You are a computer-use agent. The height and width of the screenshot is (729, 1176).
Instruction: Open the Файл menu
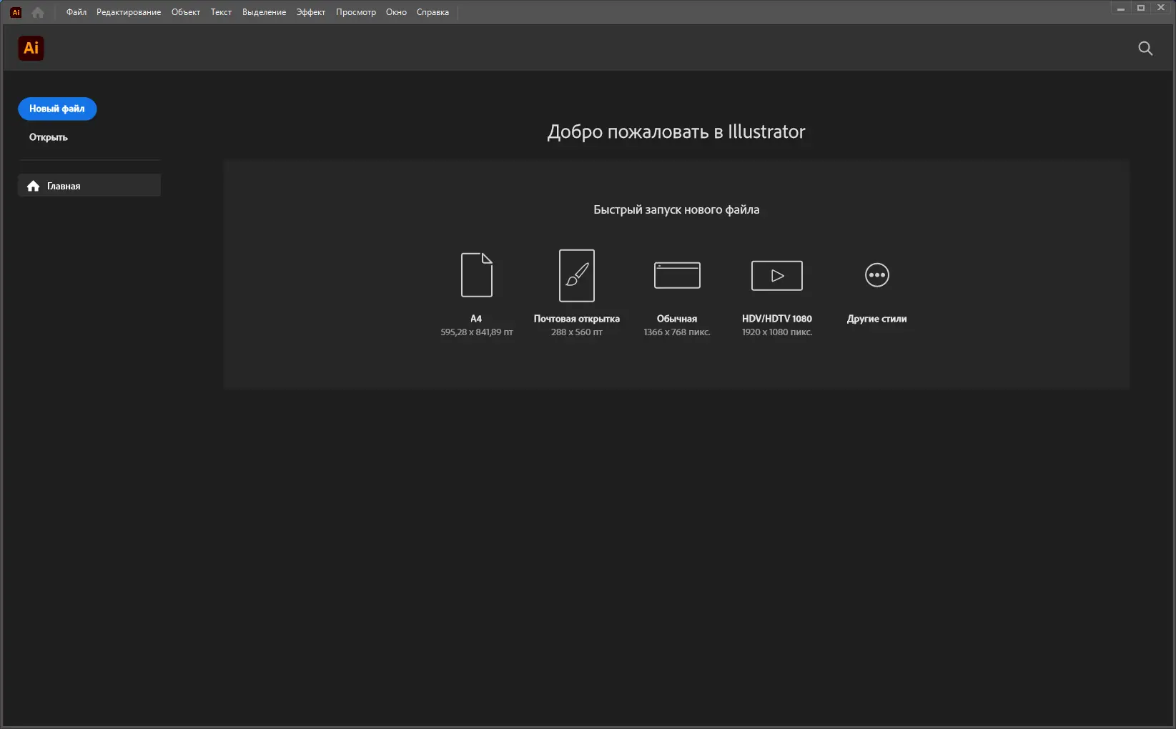pyautogui.click(x=76, y=11)
